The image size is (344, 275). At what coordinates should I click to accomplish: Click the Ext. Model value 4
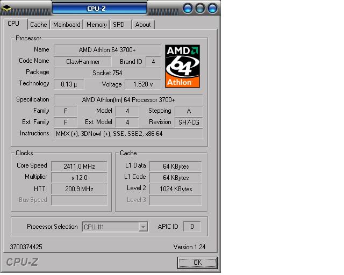point(127,122)
